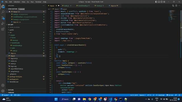This screenshot has width=182, height=102.
Task: Click the errors and warnings status item
Action: point(17,95)
